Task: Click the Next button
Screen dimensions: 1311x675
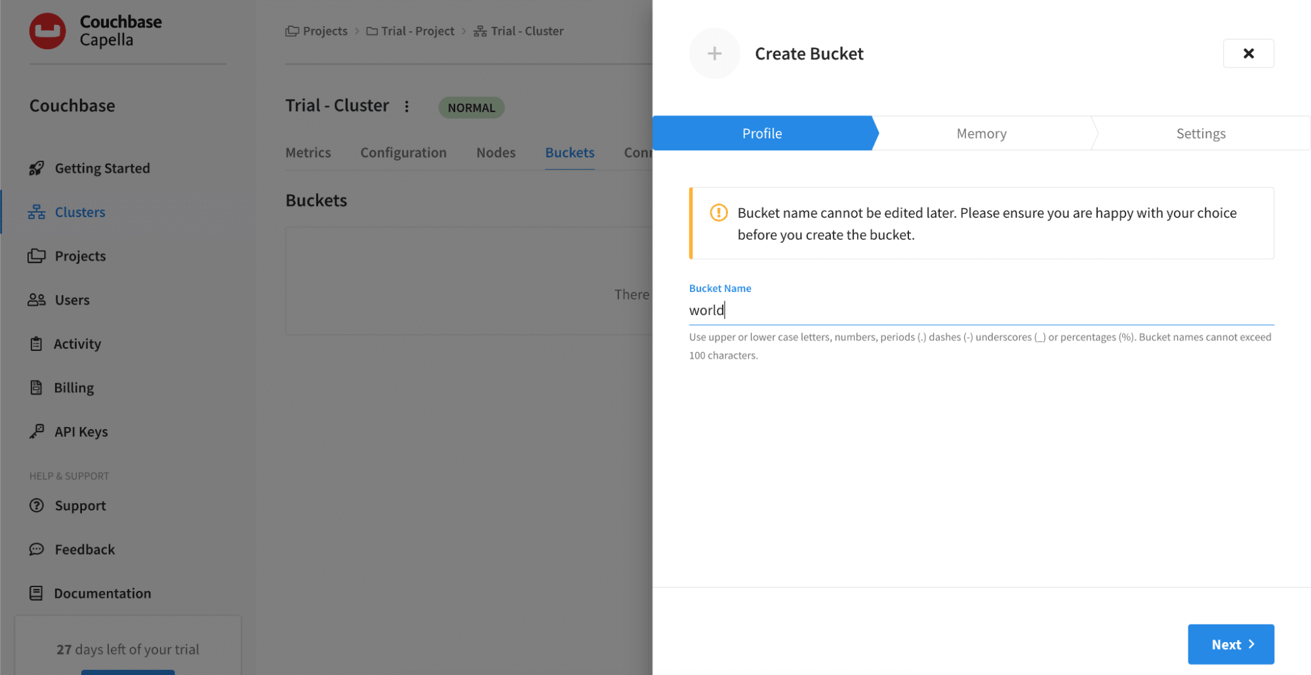Action: pos(1230,644)
